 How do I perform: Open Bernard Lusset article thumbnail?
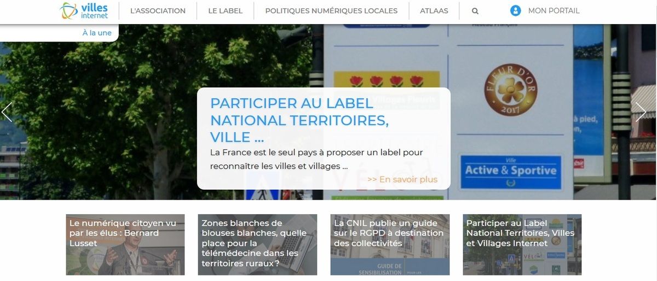pyautogui.click(x=125, y=244)
